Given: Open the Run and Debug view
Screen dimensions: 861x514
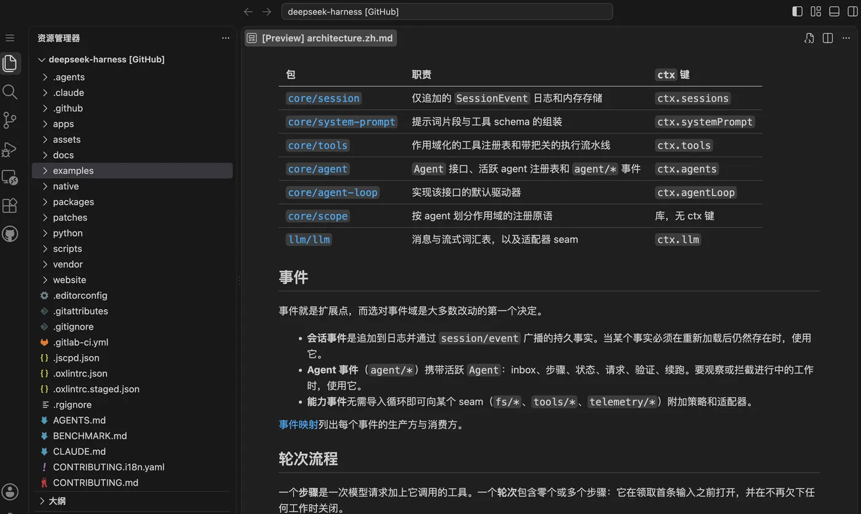Looking at the screenshot, I should pos(10,148).
